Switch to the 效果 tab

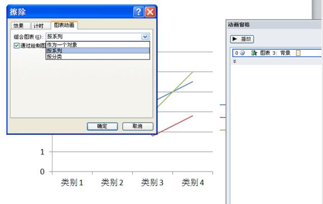point(20,26)
